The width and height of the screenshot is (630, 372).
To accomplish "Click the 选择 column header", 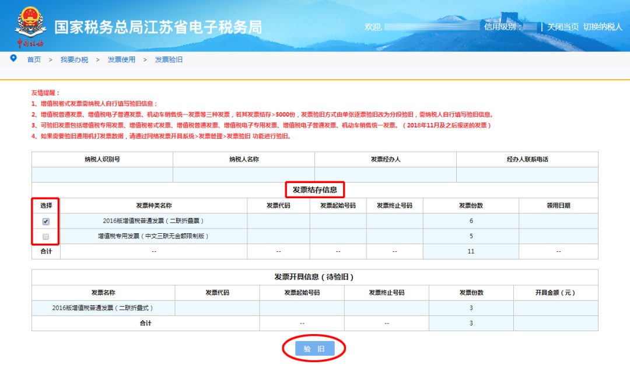I will coord(46,205).
